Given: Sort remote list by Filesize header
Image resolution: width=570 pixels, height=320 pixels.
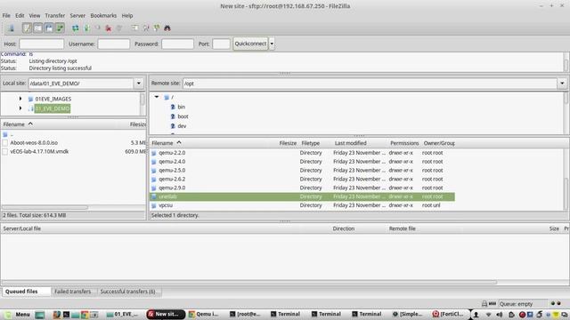Looking at the screenshot, I should 288,143.
